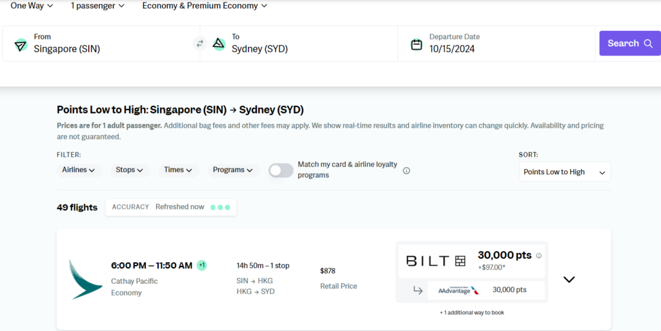The height and width of the screenshot is (331, 661).
Task: Click the +1 next-day arrival badge
Action: click(202, 265)
